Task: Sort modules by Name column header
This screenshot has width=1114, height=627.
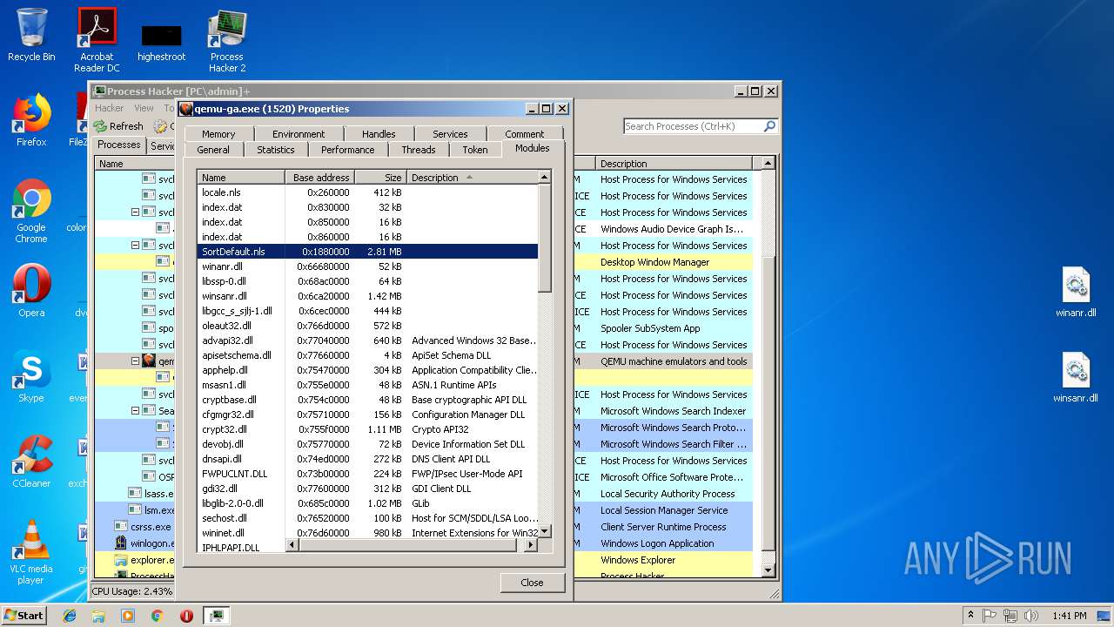Action: coord(241,178)
